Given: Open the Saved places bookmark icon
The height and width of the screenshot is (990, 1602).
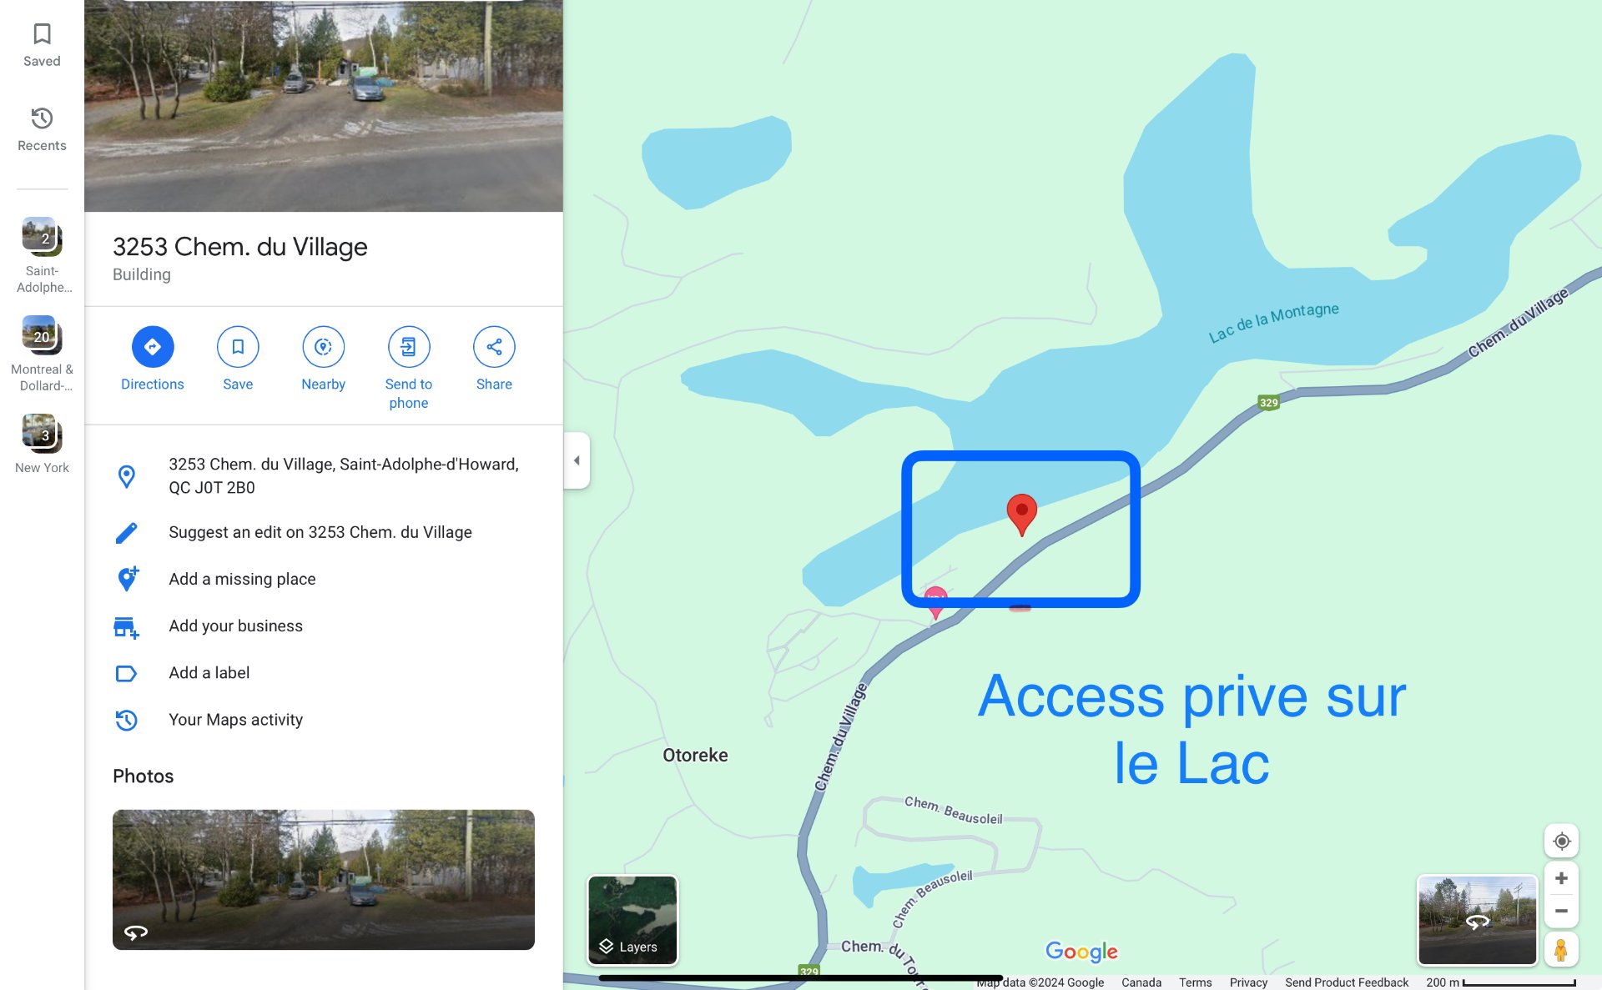Looking at the screenshot, I should point(42,34).
